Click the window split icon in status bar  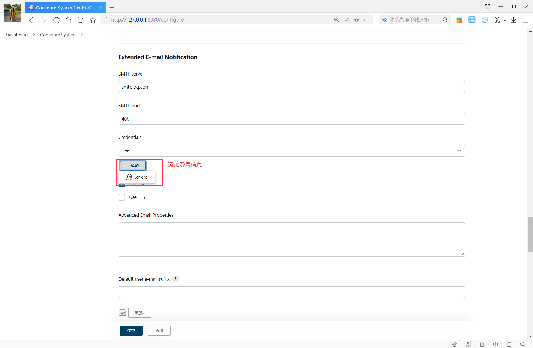click(x=509, y=344)
